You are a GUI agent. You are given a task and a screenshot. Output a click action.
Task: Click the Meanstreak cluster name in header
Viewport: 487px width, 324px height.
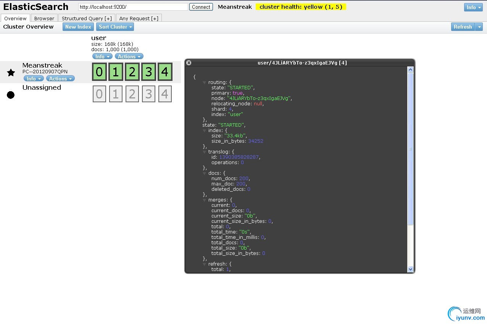tap(235, 7)
